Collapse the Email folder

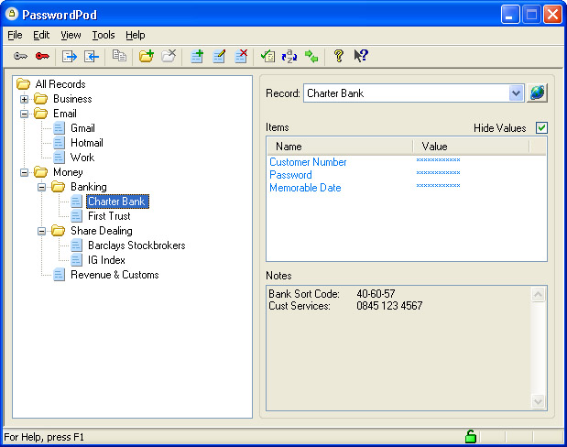(24, 114)
